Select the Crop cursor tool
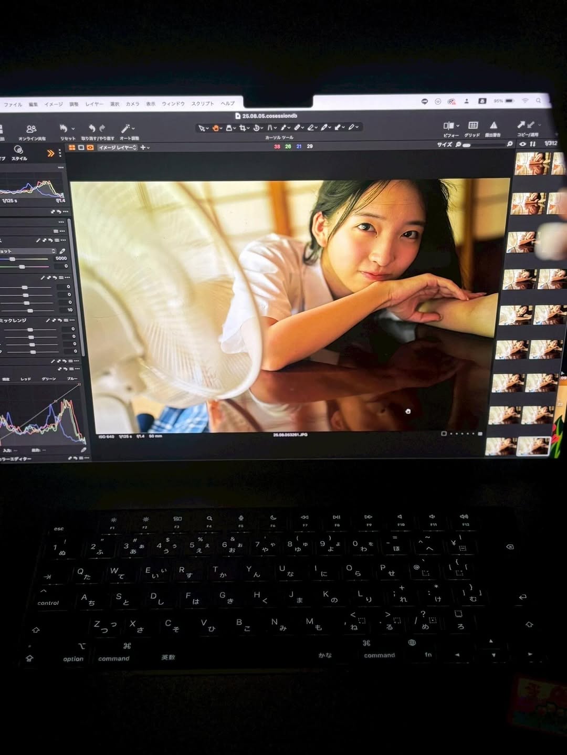Screen dimensions: 567x755 tap(243, 128)
